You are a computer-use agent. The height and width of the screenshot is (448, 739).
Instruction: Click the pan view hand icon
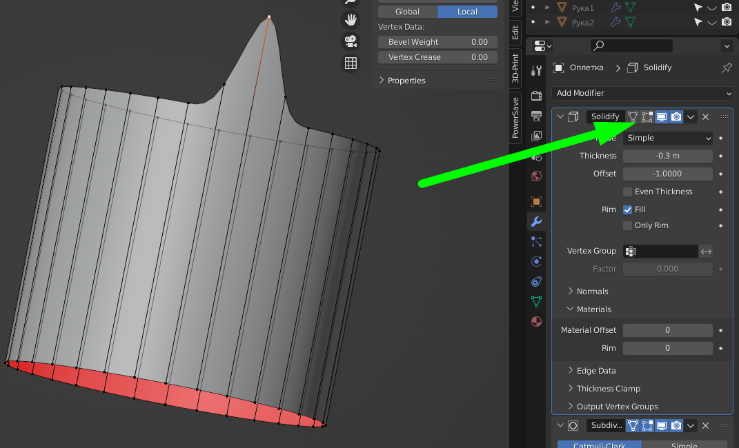coord(351,19)
